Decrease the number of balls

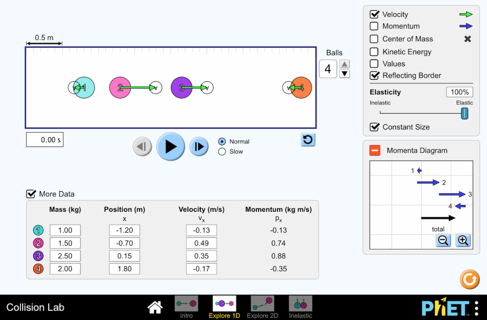(345, 74)
